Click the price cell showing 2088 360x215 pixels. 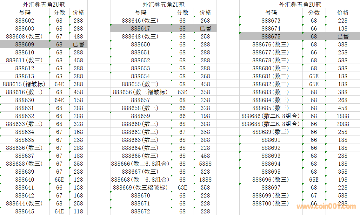pyautogui.click(x=343, y=124)
